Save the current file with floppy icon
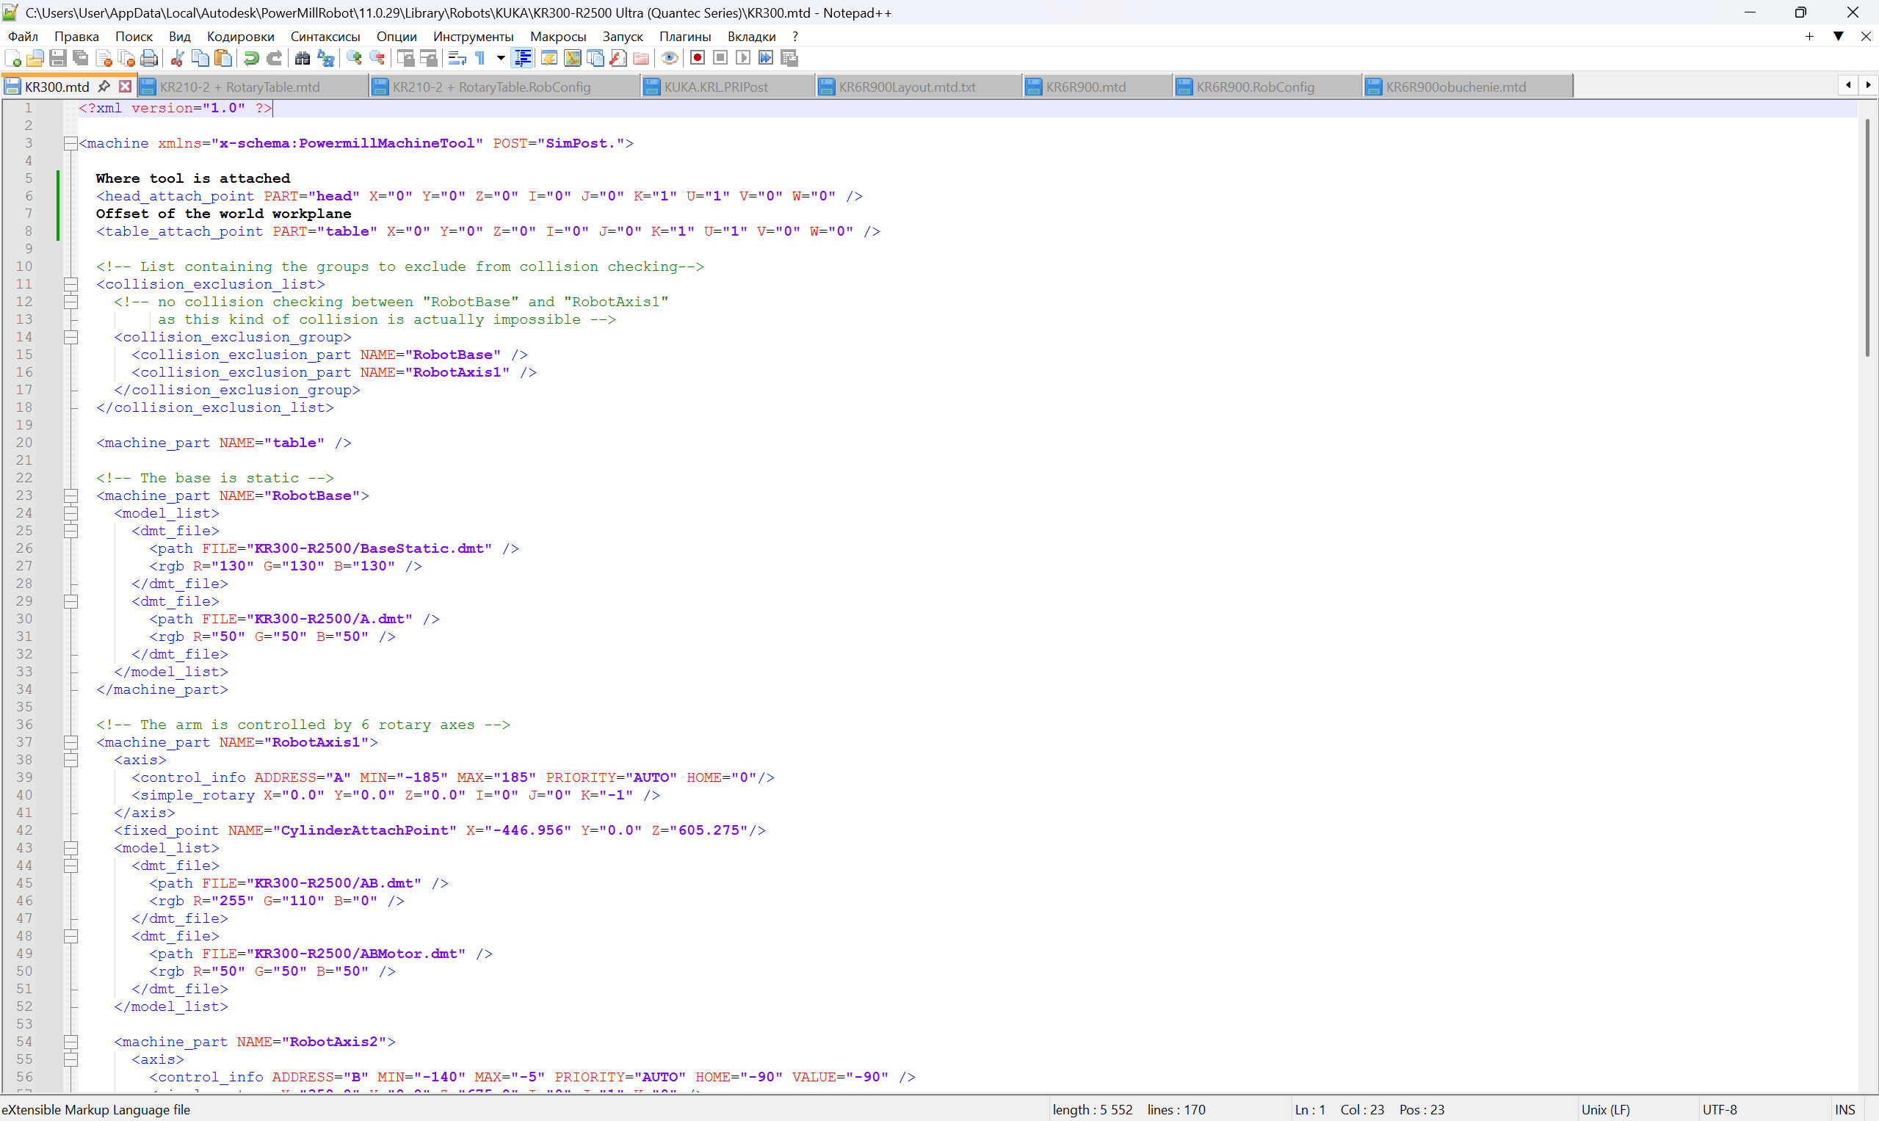1879x1121 pixels. coord(57,58)
